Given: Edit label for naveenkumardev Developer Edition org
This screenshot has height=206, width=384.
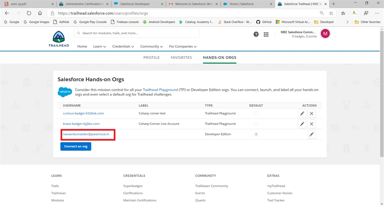Looking at the screenshot, I should pos(312,134).
